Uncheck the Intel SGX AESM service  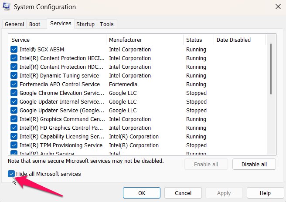(x=14, y=50)
